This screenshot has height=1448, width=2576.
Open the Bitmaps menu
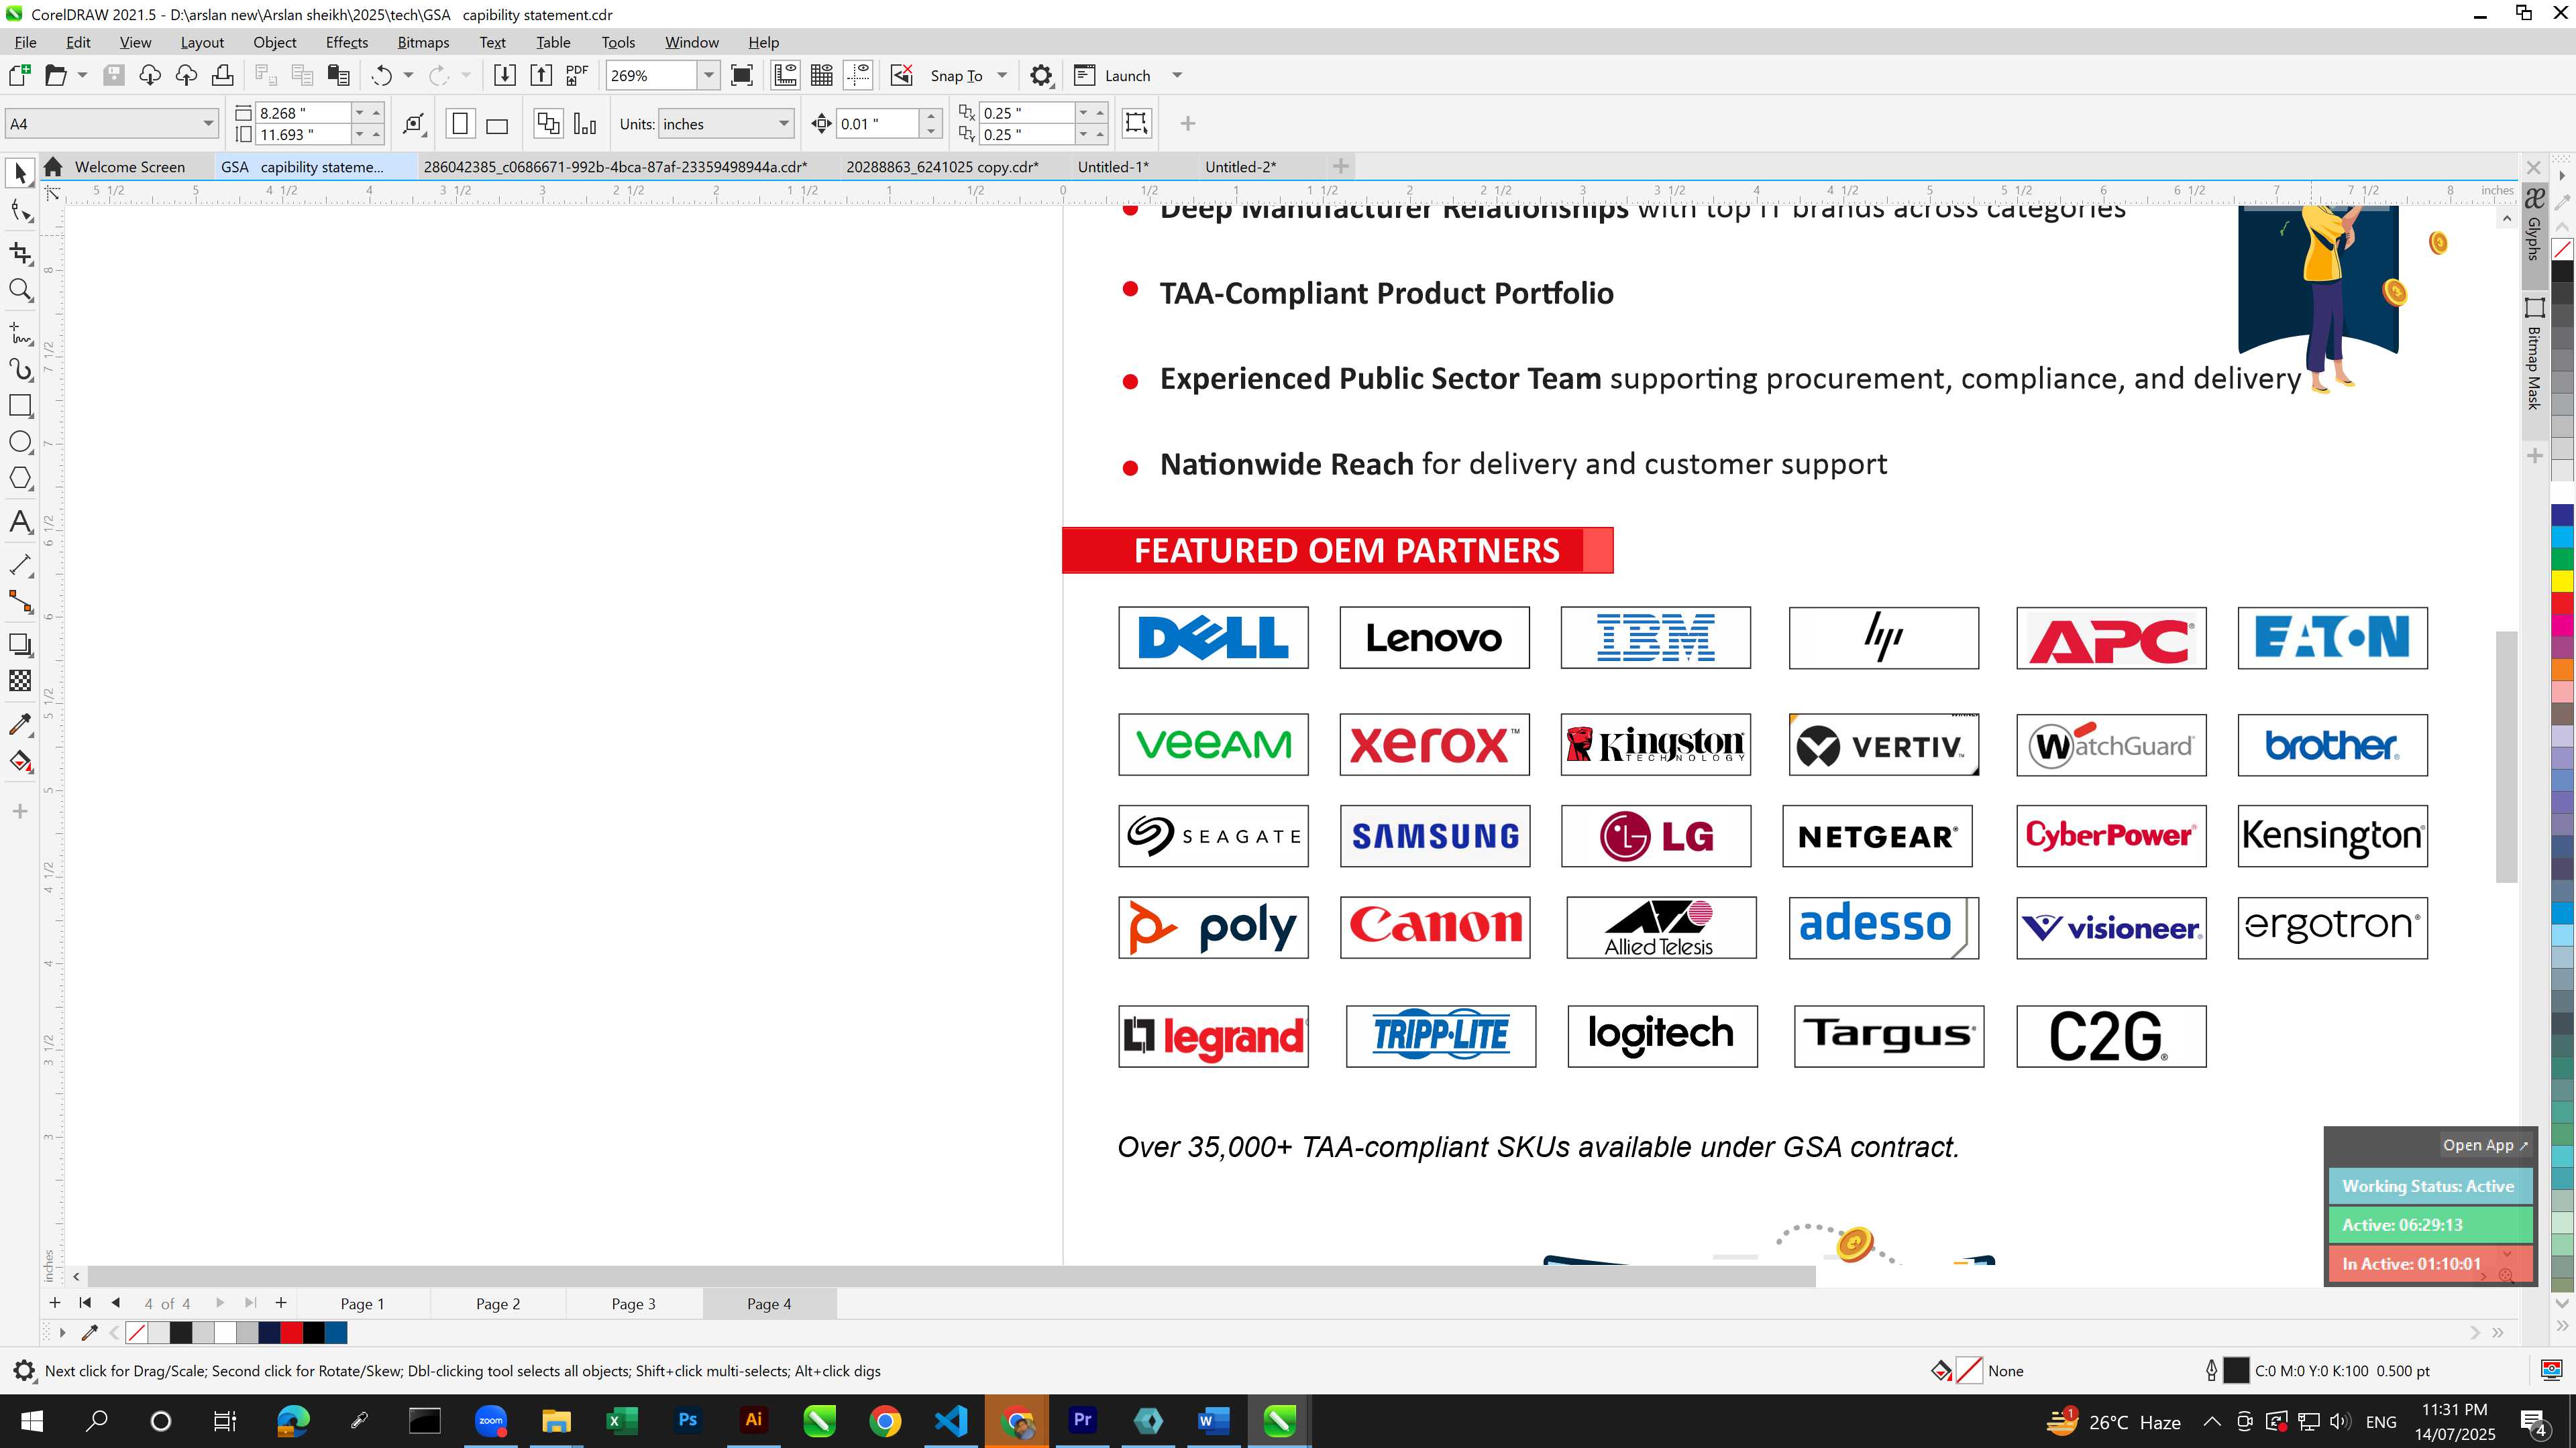point(423,42)
